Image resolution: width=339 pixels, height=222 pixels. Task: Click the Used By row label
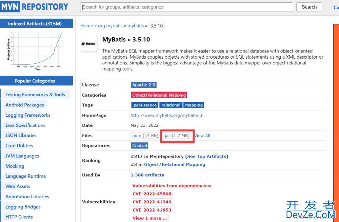[91, 175]
